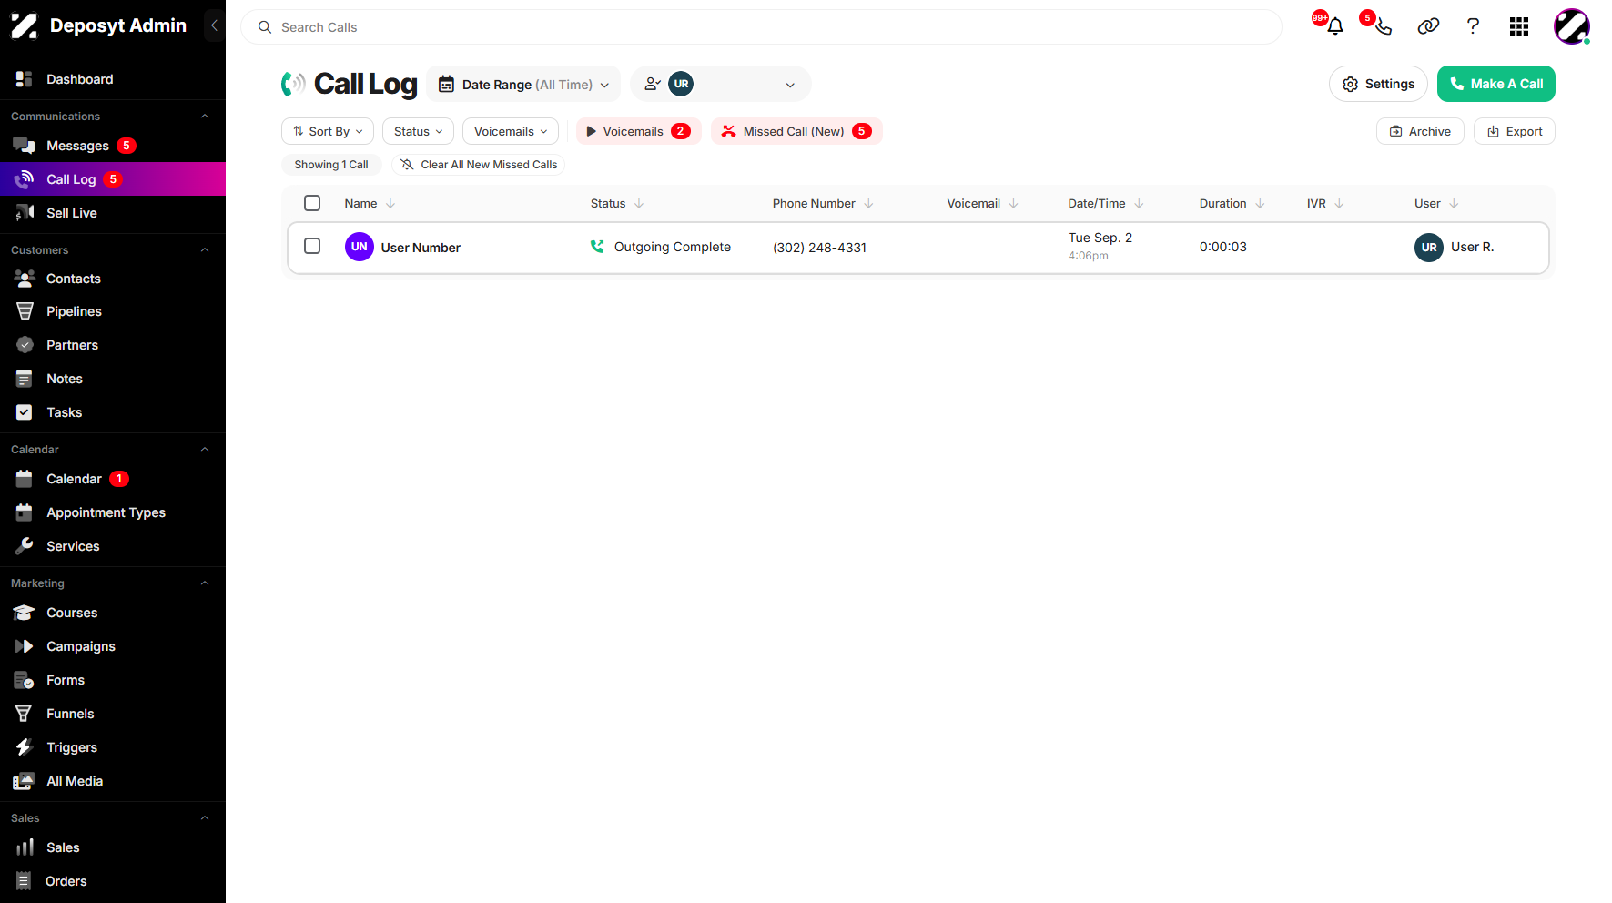Viewport: 1612px width, 903px height.
Task: Open notifications bell icon
Action: (1334, 26)
